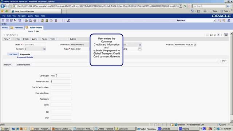Click the refresh icon next to address bar
Image resolution: width=233 pixels, height=131 pixels.
pyautogui.click(x=185, y=6)
